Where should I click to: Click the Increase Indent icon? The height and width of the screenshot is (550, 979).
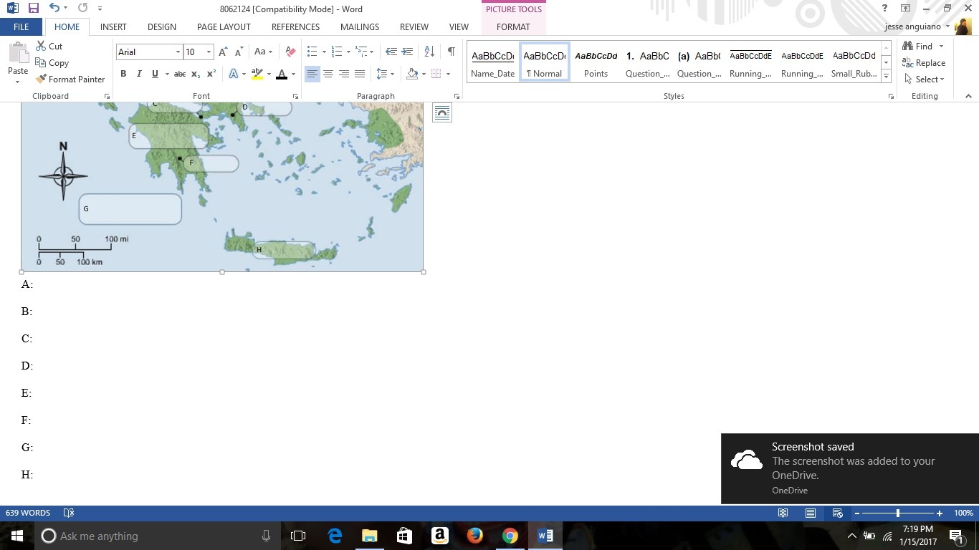click(x=406, y=52)
